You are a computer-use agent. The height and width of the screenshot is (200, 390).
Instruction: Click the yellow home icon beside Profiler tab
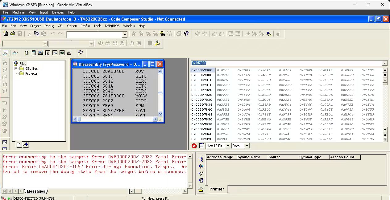tap(201, 189)
